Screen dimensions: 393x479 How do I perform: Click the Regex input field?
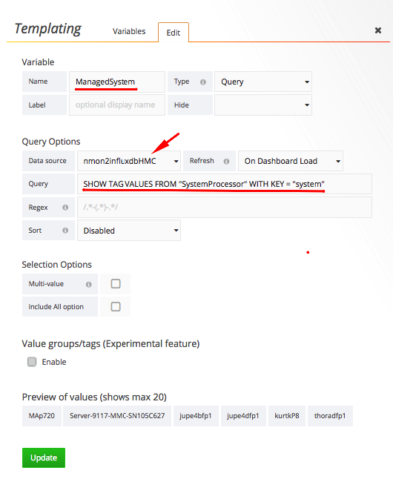pyautogui.click(x=225, y=207)
